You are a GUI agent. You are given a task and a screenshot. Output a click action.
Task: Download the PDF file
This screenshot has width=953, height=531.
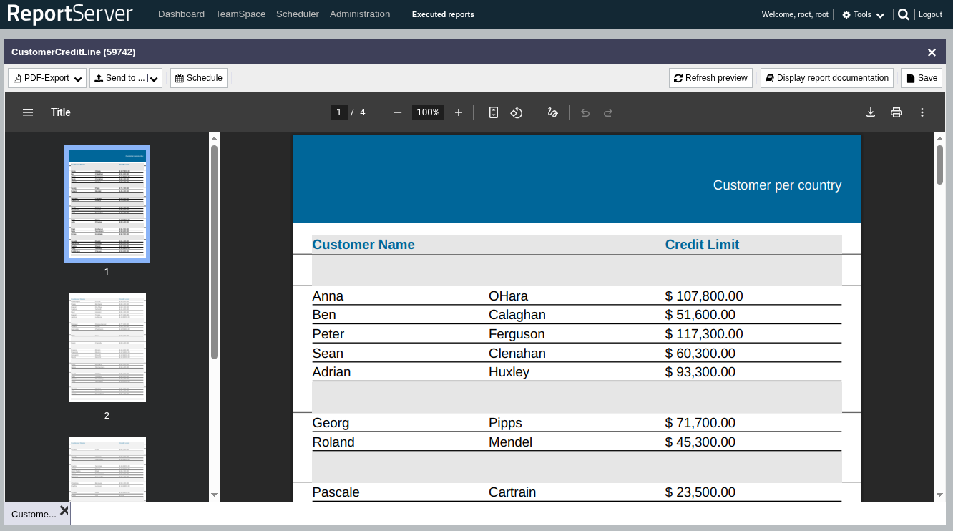click(x=871, y=112)
